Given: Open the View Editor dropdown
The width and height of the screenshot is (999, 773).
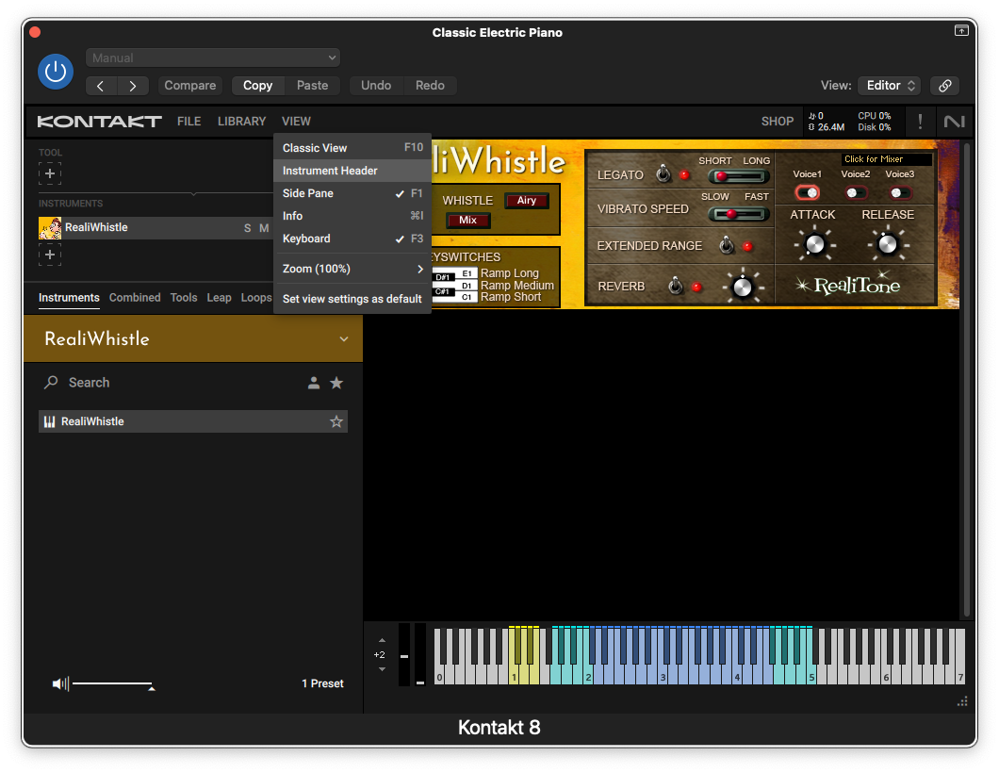Looking at the screenshot, I should (890, 86).
